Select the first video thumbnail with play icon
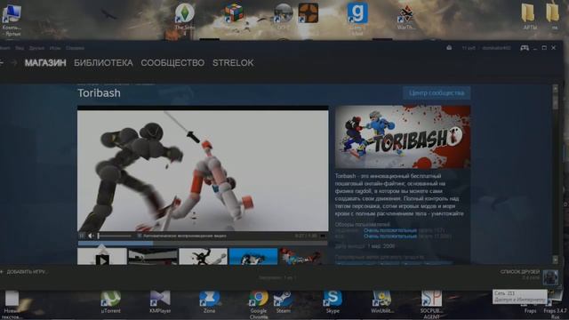569x320 pixels. pyautogui.click(x=102, y=257)
